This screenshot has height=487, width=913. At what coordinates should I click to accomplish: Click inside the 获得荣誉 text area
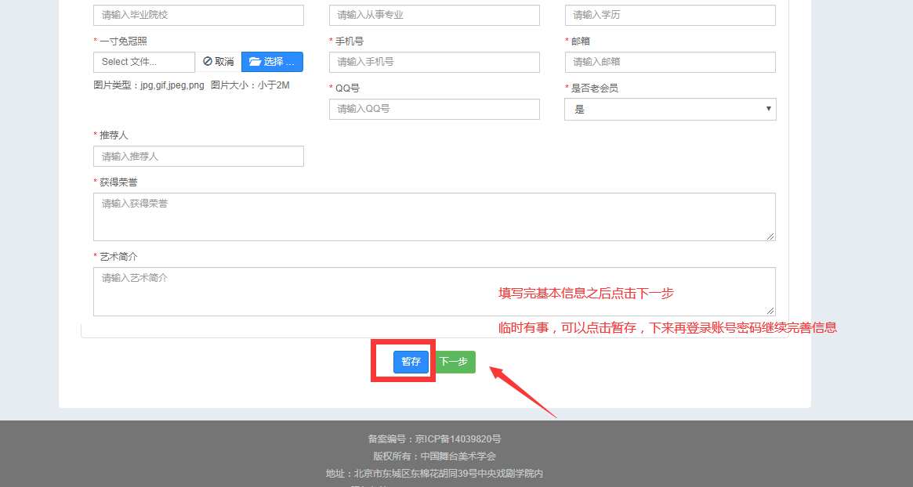[x=434, y=217]
